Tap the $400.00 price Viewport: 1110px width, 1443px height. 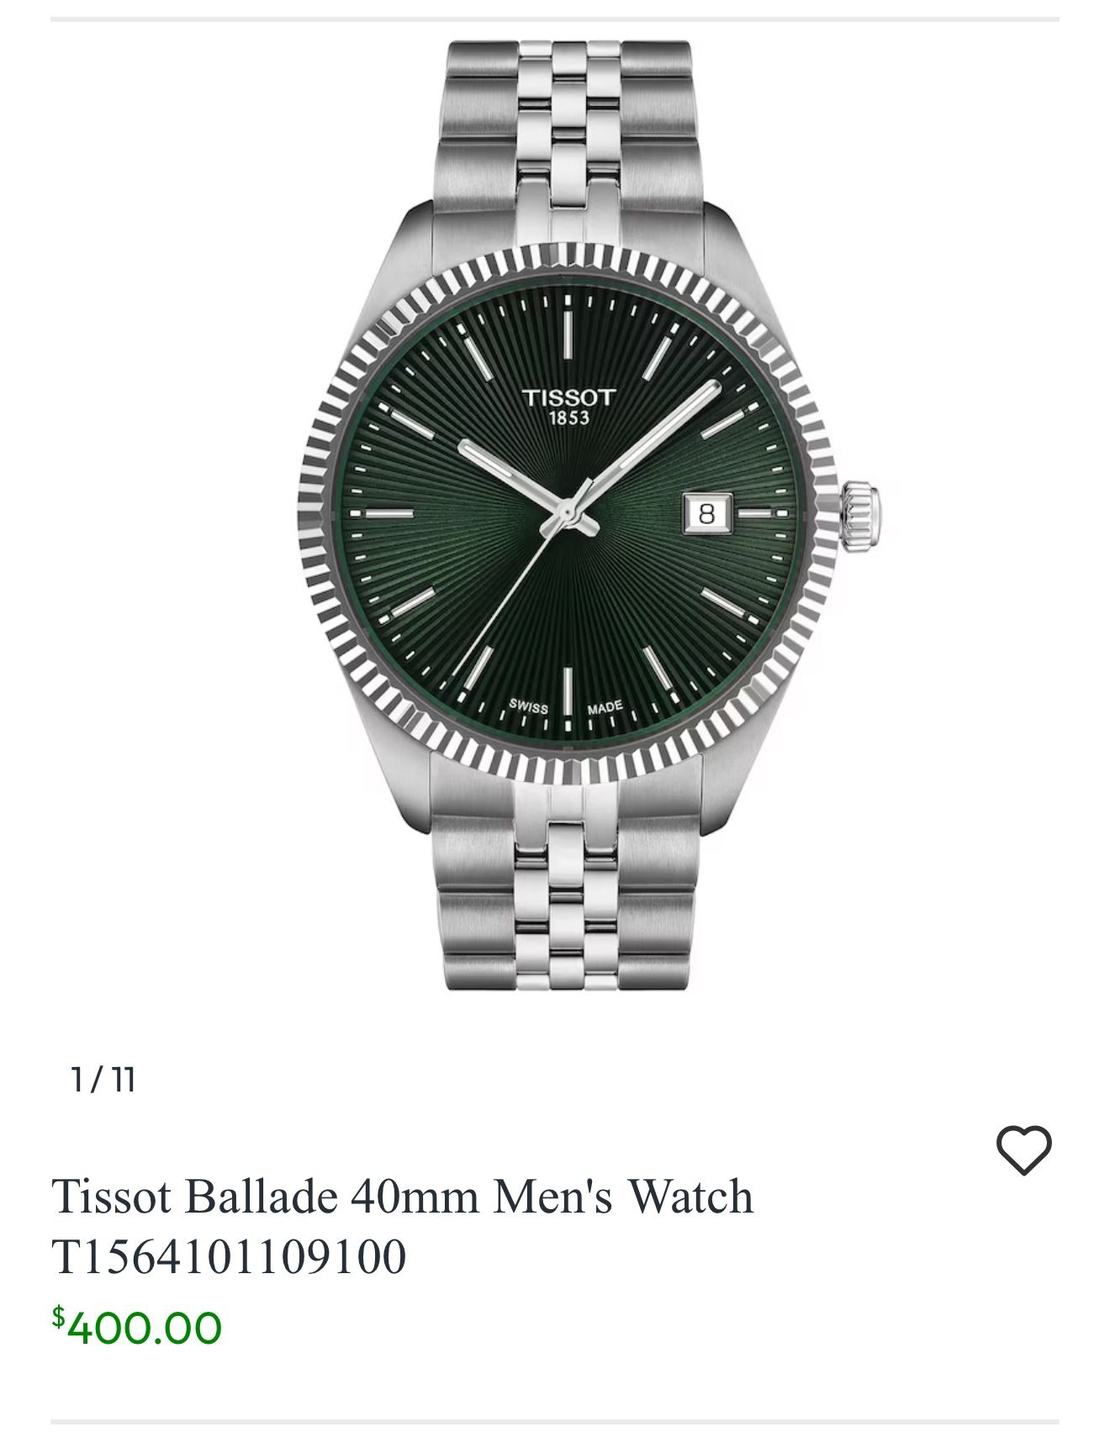coord(137,1328)
